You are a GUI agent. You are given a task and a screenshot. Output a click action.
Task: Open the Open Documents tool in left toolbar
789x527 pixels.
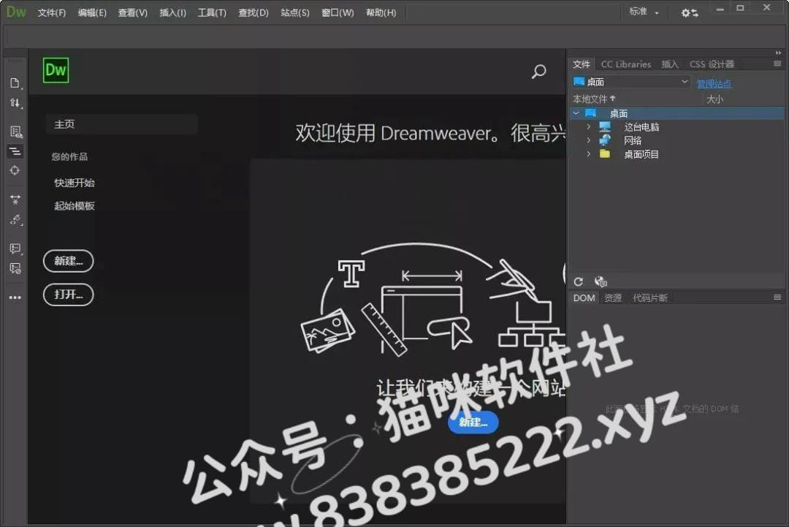pos(15,83)
